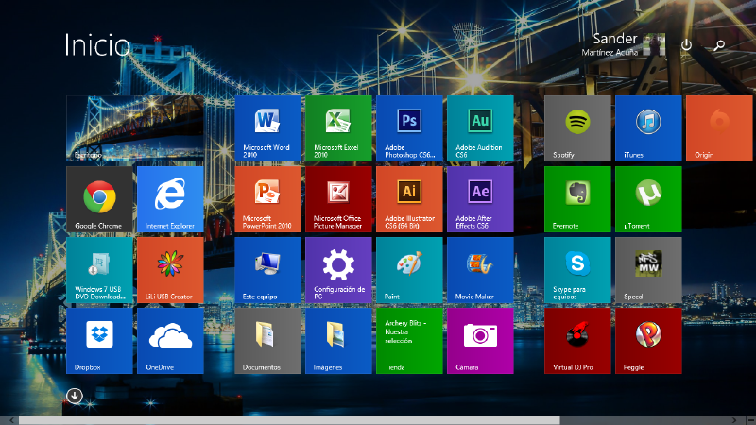Launch Virtual DJ Pro tile
Image resolution: width=756 pixels, height=425 pixels.
click(x=577, y=341)
